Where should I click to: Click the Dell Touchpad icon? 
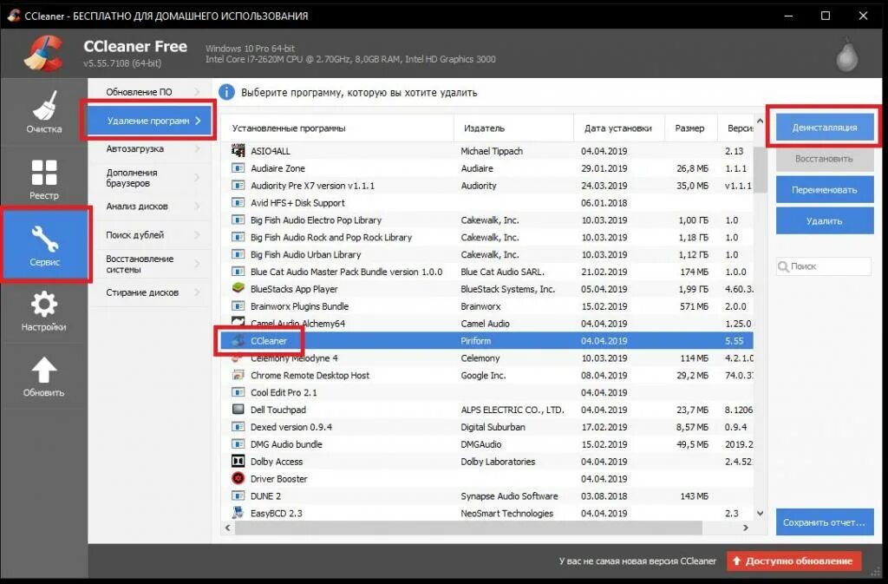[x=238, y=409]
